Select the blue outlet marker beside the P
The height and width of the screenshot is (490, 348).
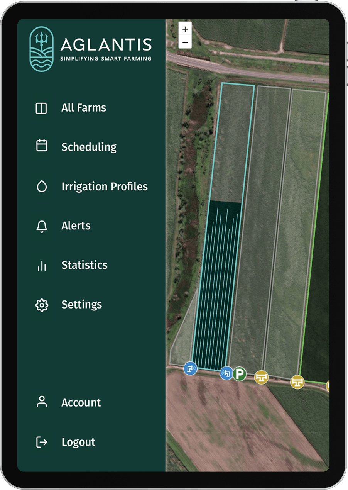[x=226, y=373]
